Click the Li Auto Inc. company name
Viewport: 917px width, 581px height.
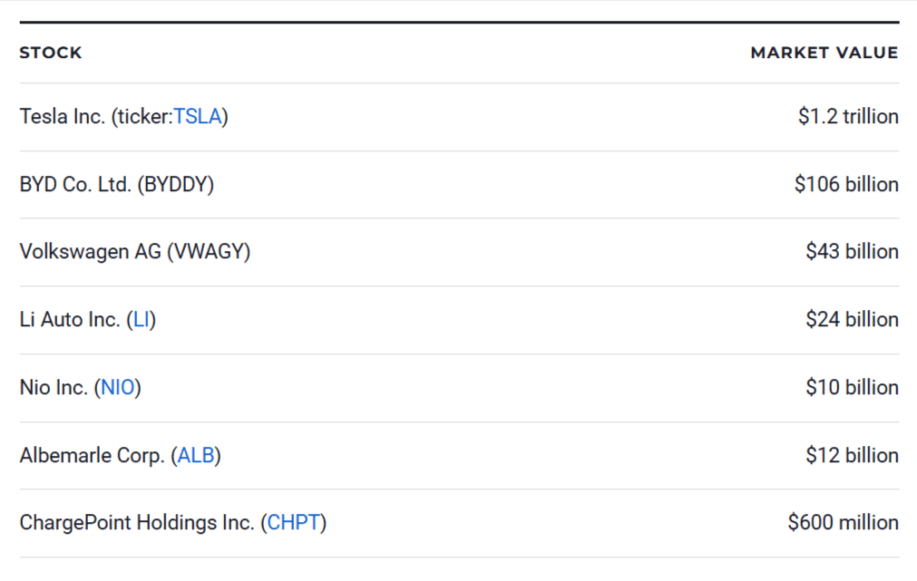click(69, 320)
